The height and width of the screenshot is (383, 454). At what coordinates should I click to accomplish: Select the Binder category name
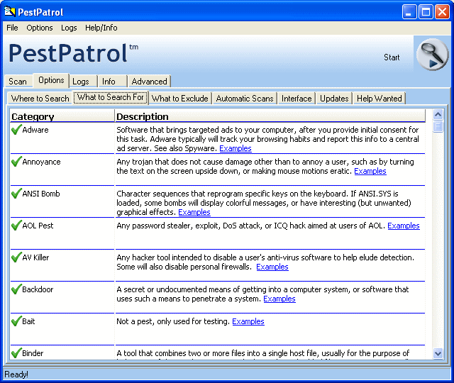click(33, 353)
